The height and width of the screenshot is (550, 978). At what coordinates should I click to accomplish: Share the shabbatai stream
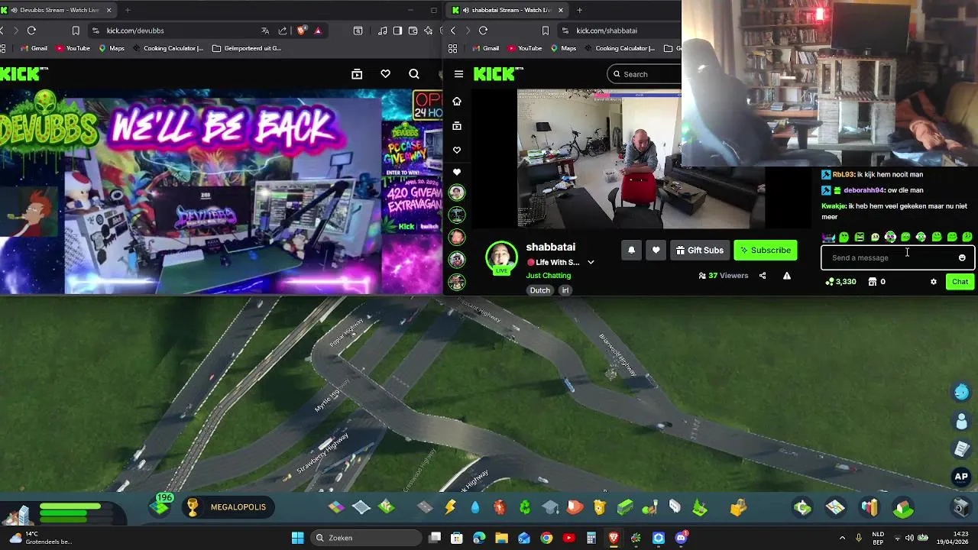coord(763,276)
